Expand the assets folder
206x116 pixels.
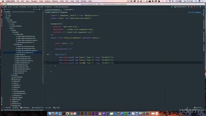(11, 75)
